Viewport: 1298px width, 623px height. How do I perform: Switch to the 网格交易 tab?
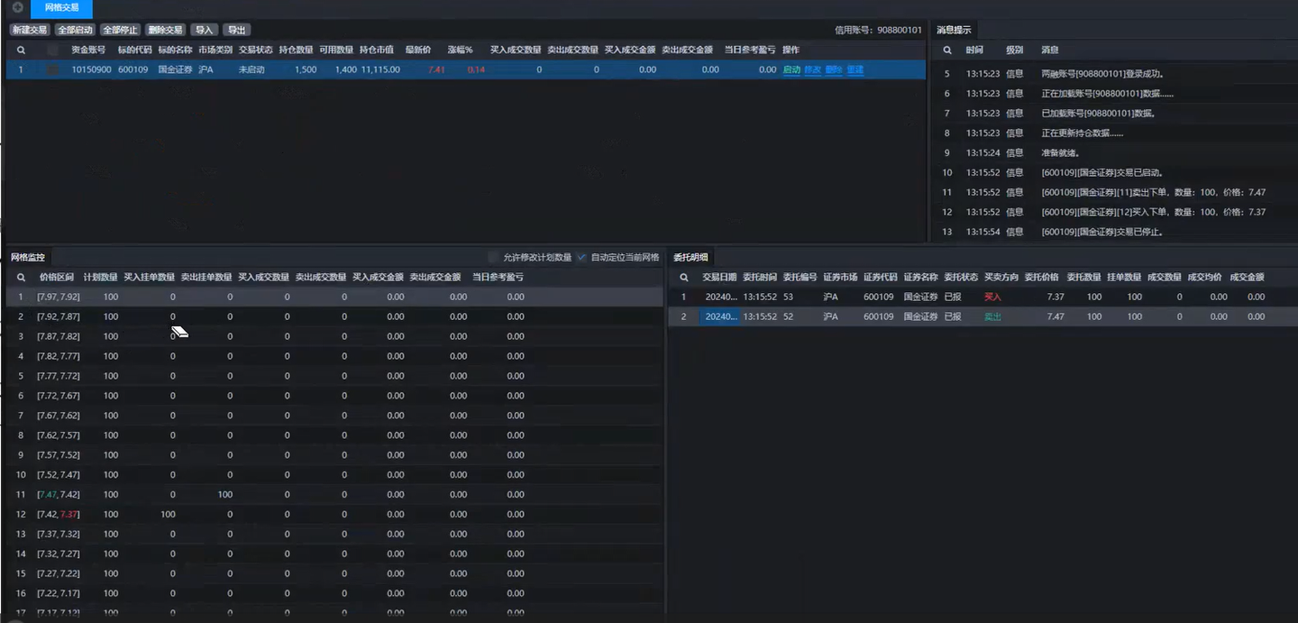point(61,8)
